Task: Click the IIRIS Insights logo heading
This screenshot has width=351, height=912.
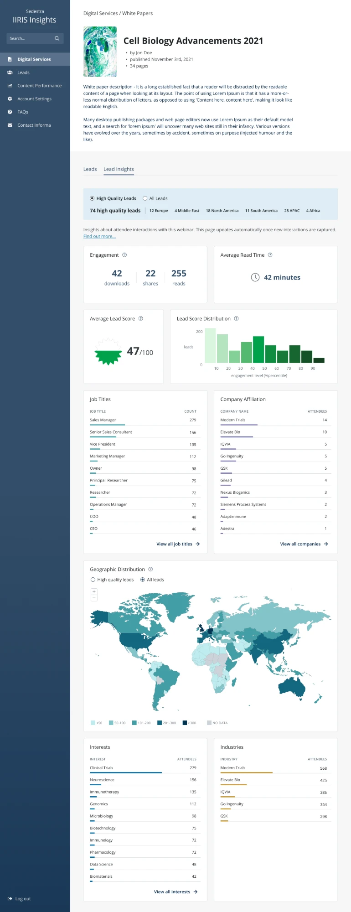Action: point(35,20)
